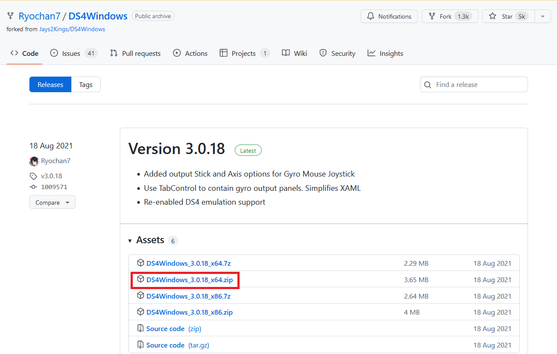The image size is (557, 354).
Task: Click the 3.65 MB file size text
Action: pyautogui.click(x=416, y=280)
